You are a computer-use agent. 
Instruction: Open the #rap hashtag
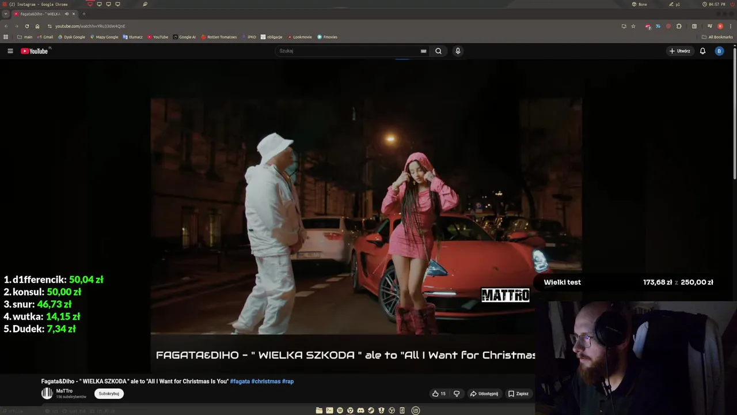pyautogui.click(x=288, y=381)
